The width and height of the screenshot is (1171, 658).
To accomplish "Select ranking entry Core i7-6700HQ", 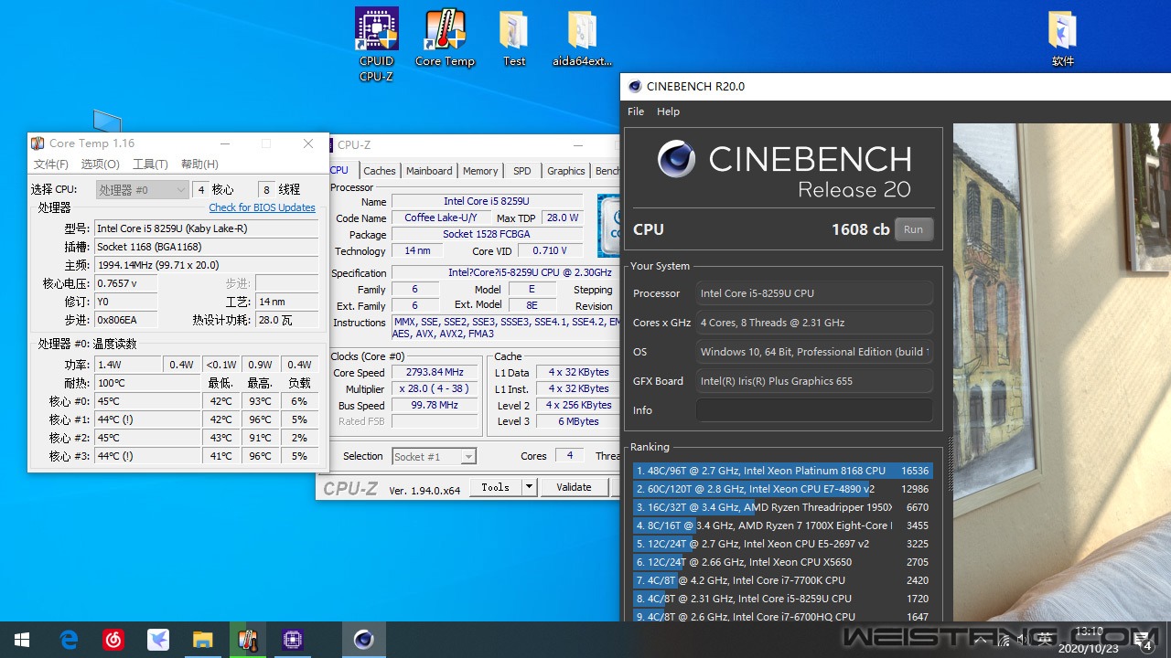I will tap(782, 616).
